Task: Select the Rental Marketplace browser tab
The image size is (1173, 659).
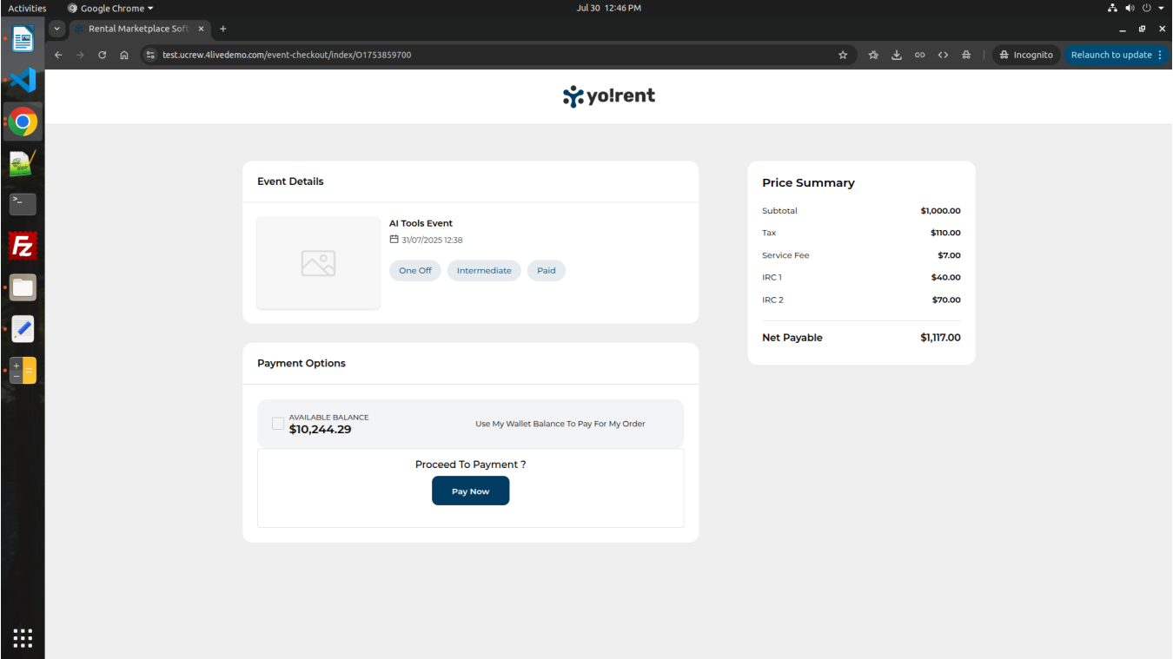Action: (135, 29)
